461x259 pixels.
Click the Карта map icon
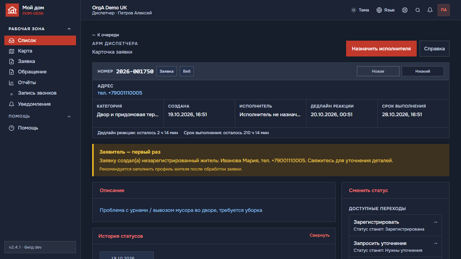tap(12, 51)
